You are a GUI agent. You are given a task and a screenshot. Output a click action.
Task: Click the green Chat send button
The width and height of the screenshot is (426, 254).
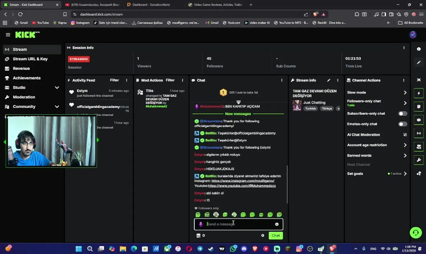pos(276,235)
